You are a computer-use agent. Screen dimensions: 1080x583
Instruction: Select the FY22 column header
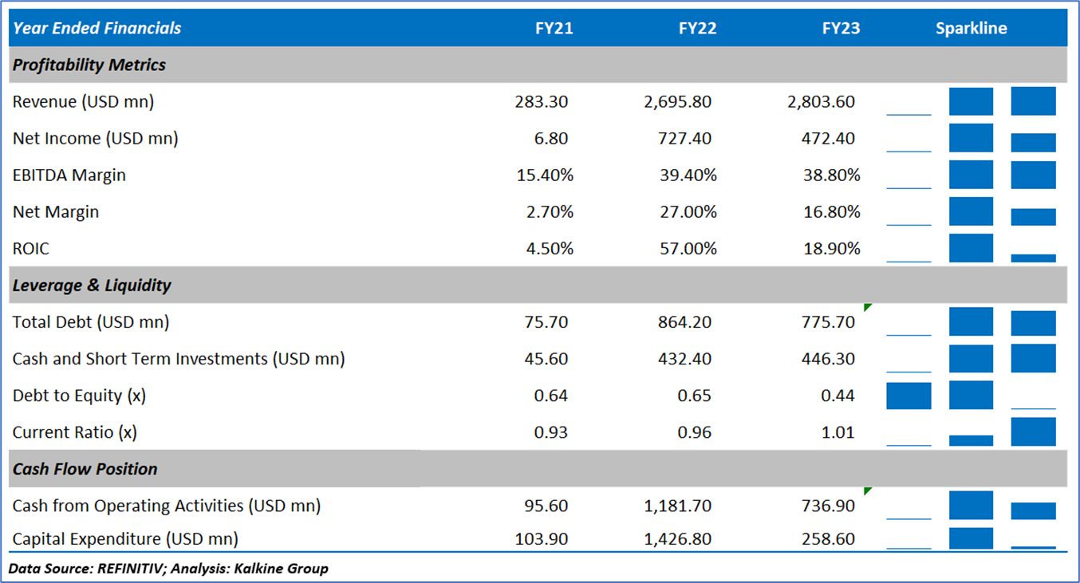697,29
